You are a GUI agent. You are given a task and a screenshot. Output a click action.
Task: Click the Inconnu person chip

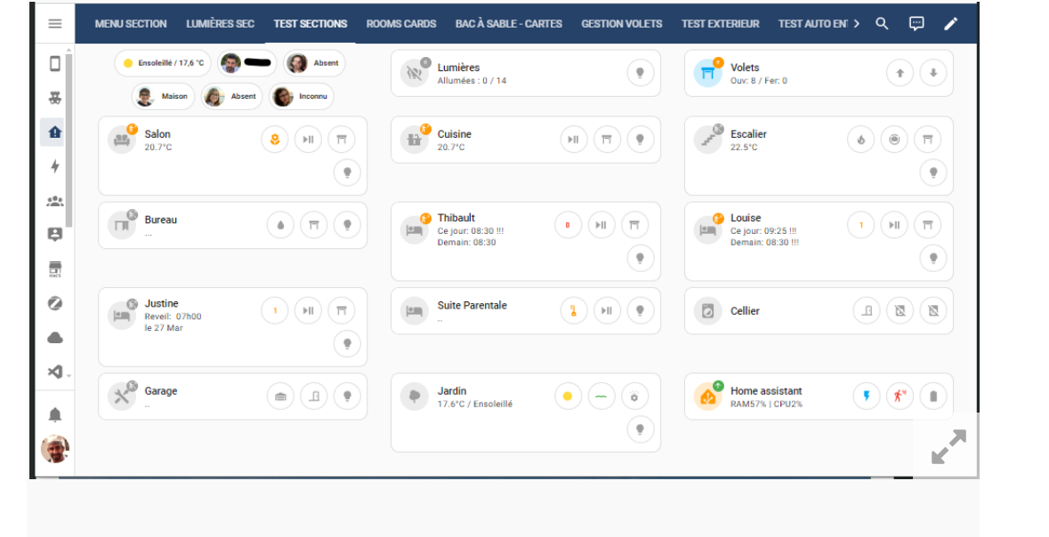point(301,96)
